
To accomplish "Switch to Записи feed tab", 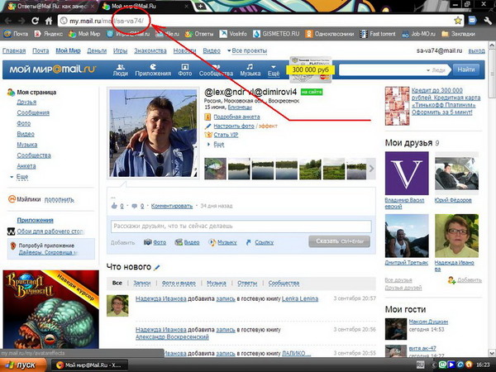I will pos(141,283).
